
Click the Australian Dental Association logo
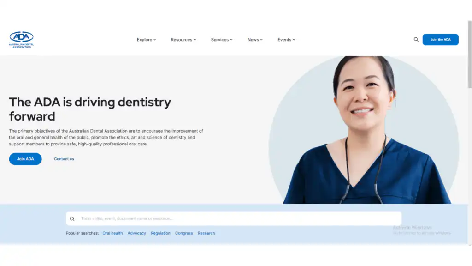pos(21,40)
